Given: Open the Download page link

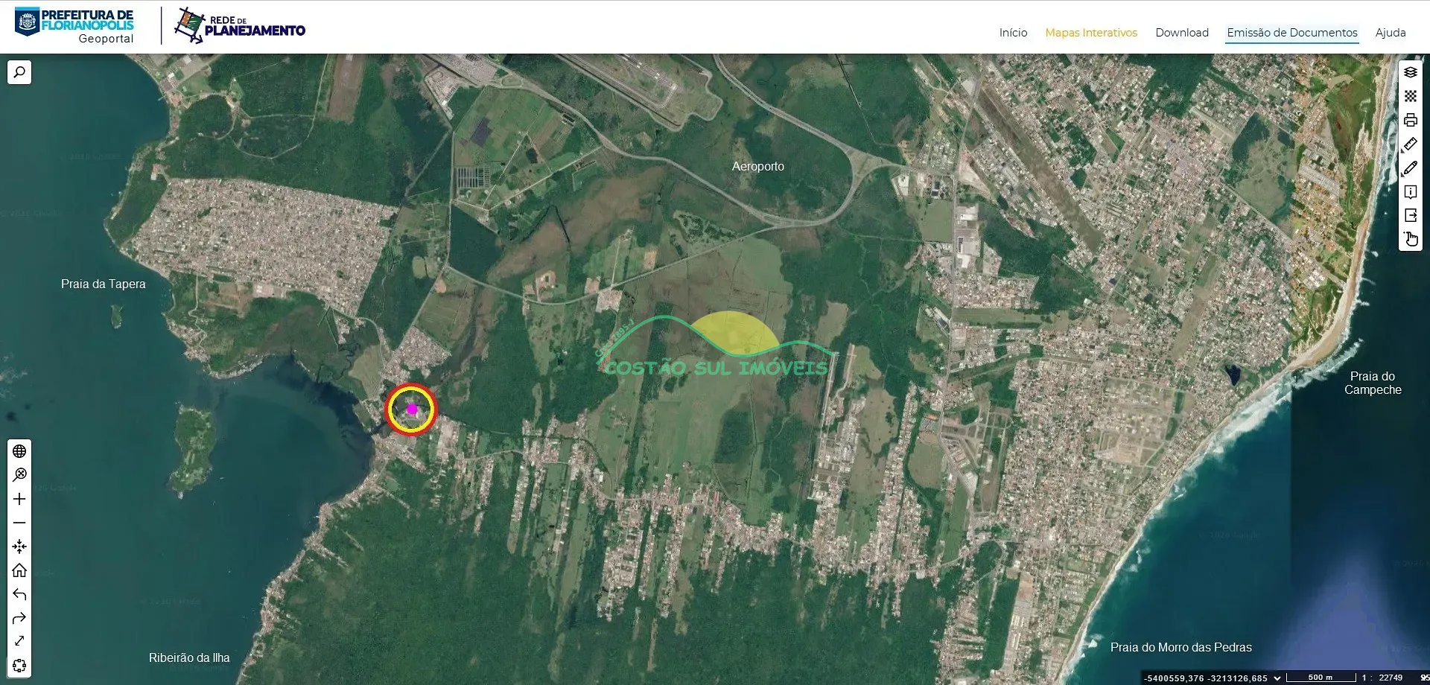Looking at the screenshot, I should 1182,33.
